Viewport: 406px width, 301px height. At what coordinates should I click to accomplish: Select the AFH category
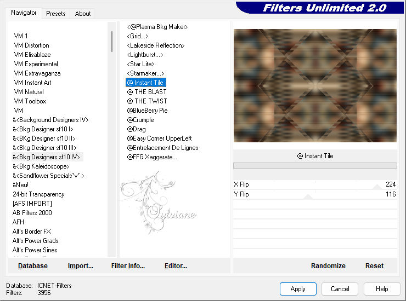18,222
